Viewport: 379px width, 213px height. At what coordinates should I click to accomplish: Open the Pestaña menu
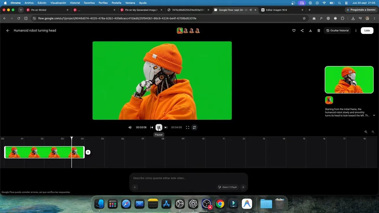116,3
